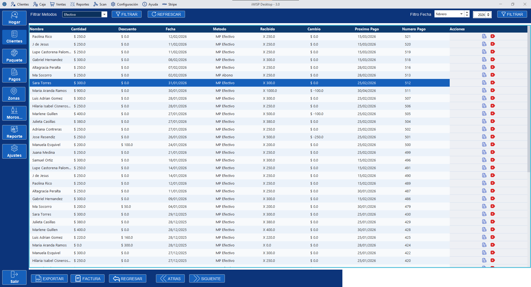Click the EXPORTAR PDF button
Viewport: 531px width, 287px height.
50,279
